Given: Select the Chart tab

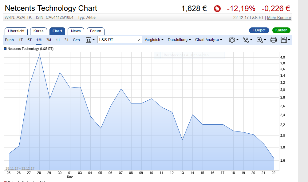Looking at the screenshot, I should [57, 31].
